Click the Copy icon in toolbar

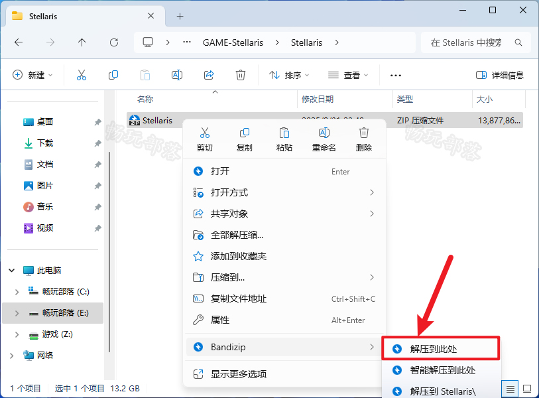[113, 75]
